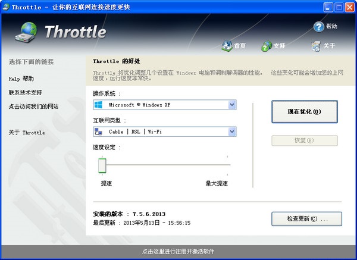
Task: Click the 恢复 (R) button
Action: tap(305, 140)
